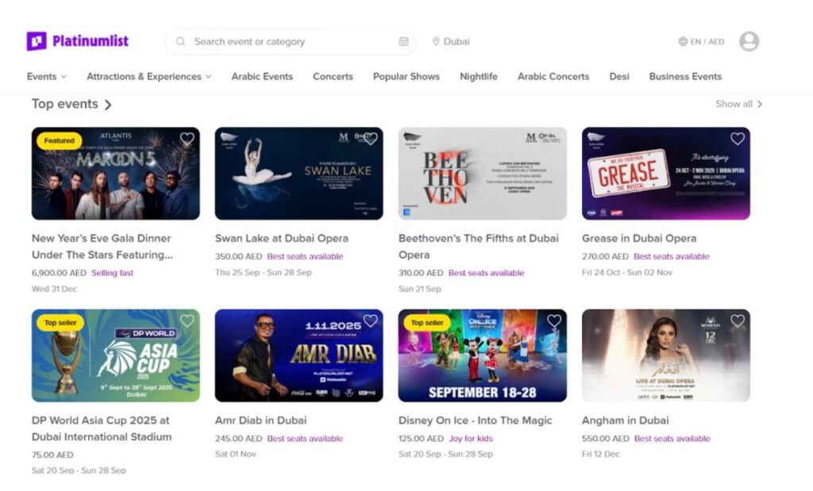Viewport: 813px width, 491px height.
Task: Open the EN / AED language currency selector
Action: (702, 41)
